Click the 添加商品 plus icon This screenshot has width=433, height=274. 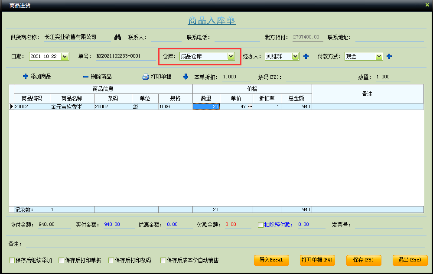pyautogui.click(x=26, y=76)
